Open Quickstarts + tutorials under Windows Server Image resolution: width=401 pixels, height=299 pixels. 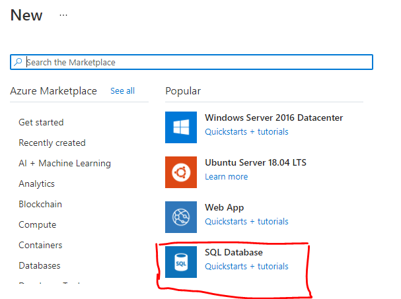coord(246,132)
